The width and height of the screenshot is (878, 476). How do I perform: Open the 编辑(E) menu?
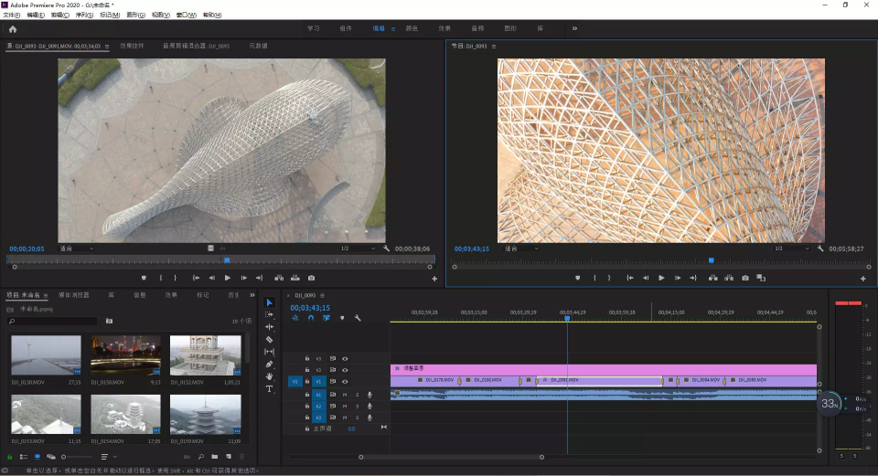[36, 16]
